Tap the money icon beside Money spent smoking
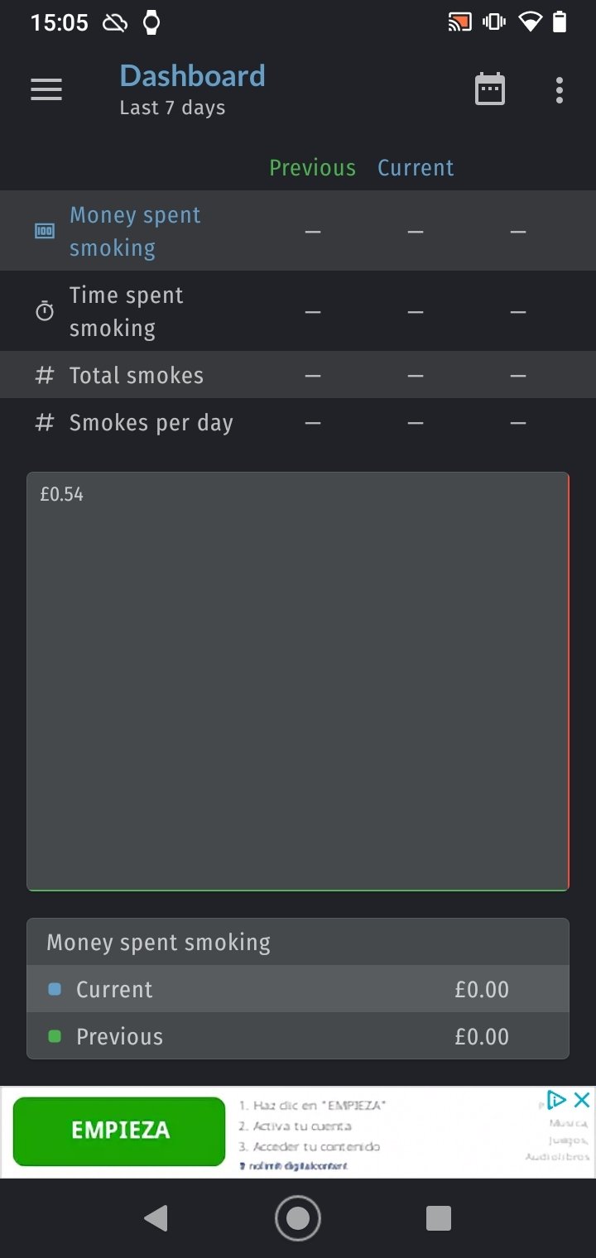This screenshot has width=596, height=1258. coord(45,232)
